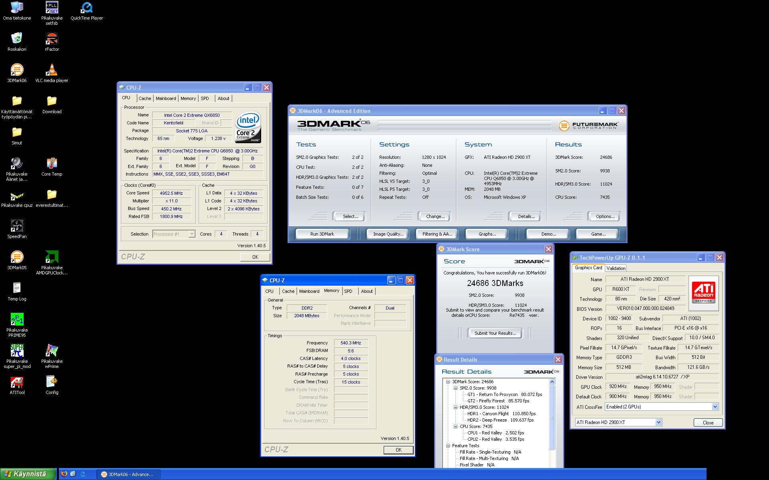769x480 pixels.
Task: Open the Simut folder on desktop
Action: click(x=17, y=136)
